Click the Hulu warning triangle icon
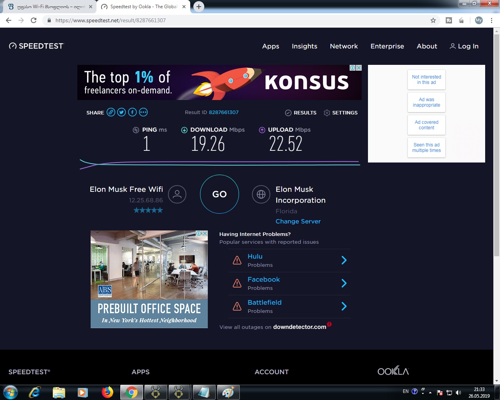 tap(237, 260)
